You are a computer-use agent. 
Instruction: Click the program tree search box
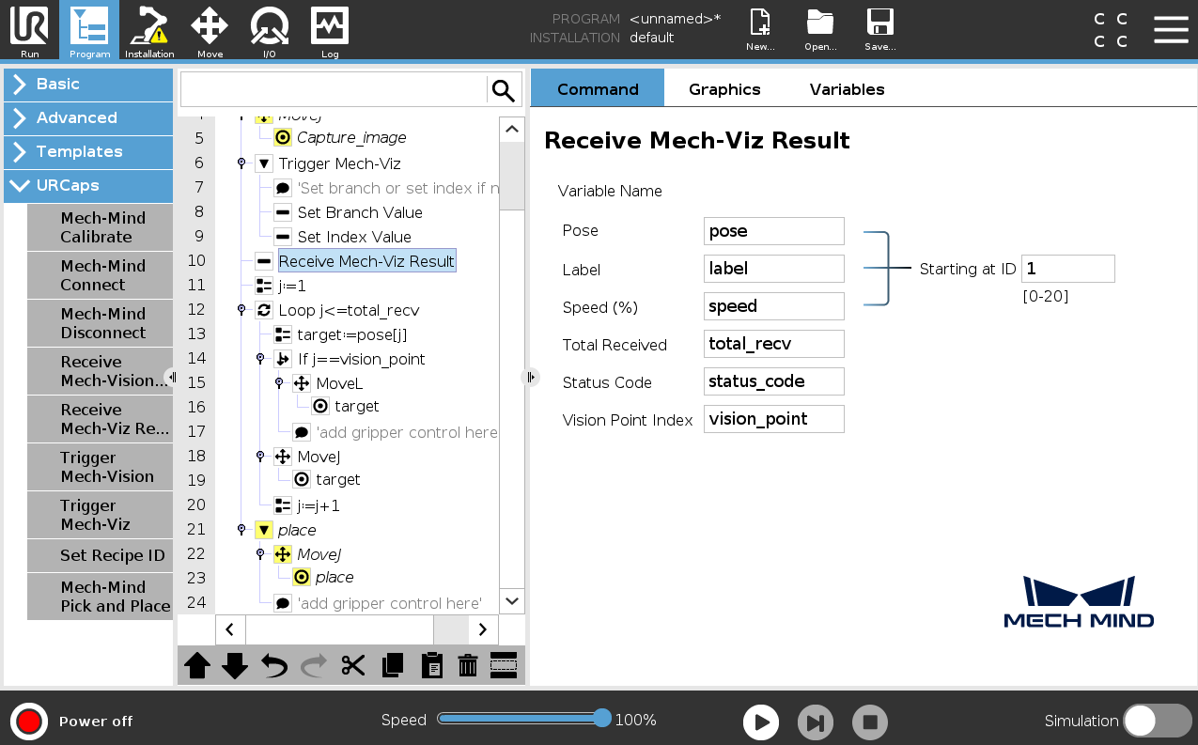click(334, 90)
